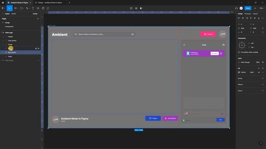Click the constrain proportions link icon

(x=263, y=28)
